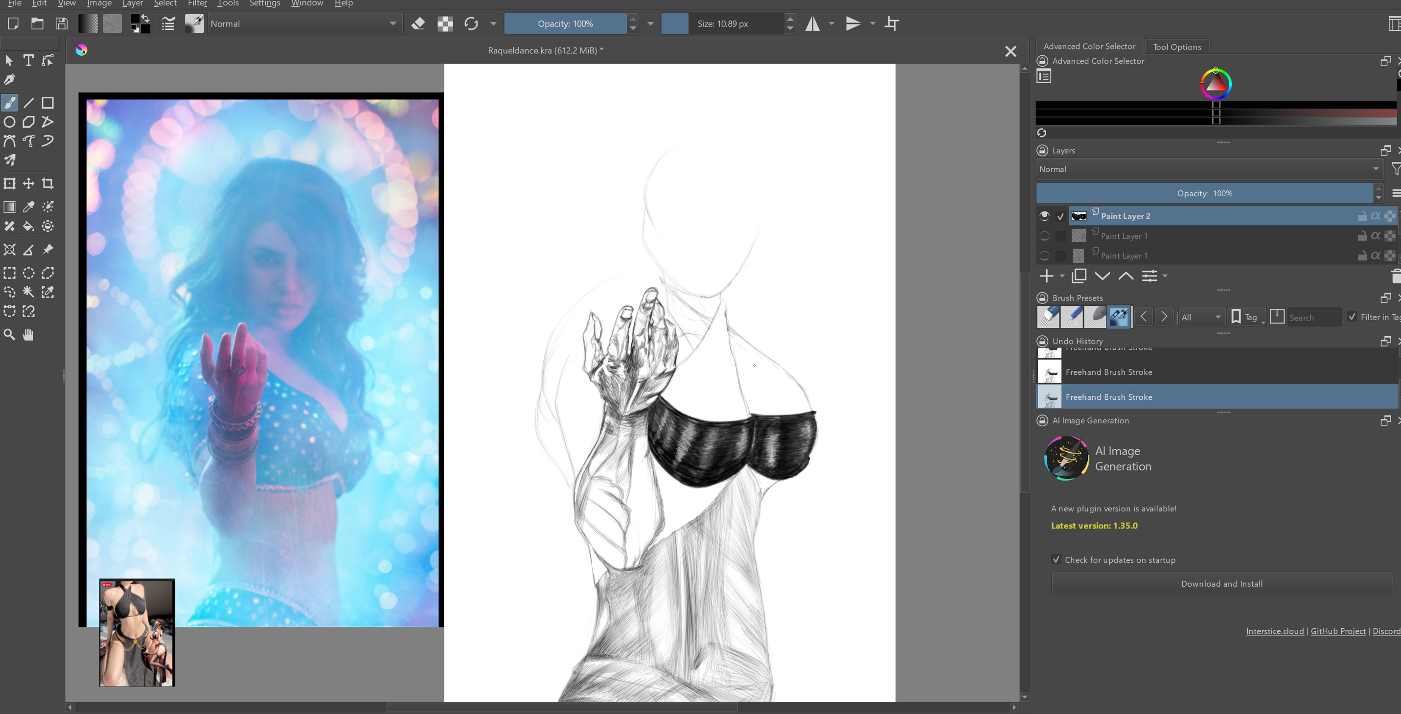Select the Text tool
Image resolution: width=1401 pixels, height=714 pixels.
pyautogui.click(x=28, y=60)
